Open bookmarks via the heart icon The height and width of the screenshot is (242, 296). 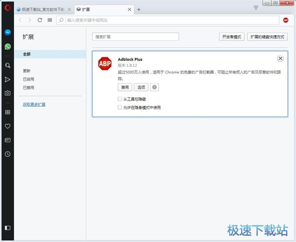[x=7, y=126]
